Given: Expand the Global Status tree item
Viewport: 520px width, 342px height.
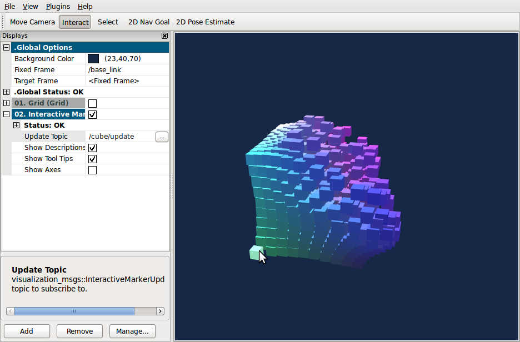Looking at the screenshot, I should [7, 92].
